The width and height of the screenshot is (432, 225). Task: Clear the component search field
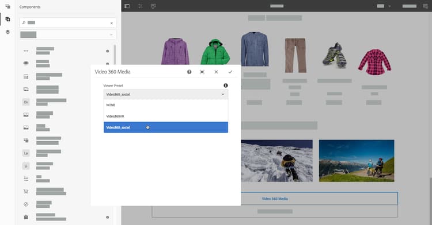pos(112,23)
